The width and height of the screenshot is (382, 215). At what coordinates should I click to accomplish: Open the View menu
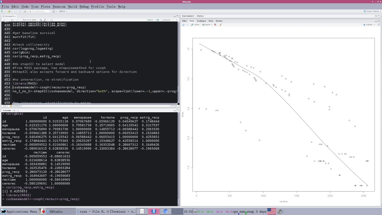point(35,7)
